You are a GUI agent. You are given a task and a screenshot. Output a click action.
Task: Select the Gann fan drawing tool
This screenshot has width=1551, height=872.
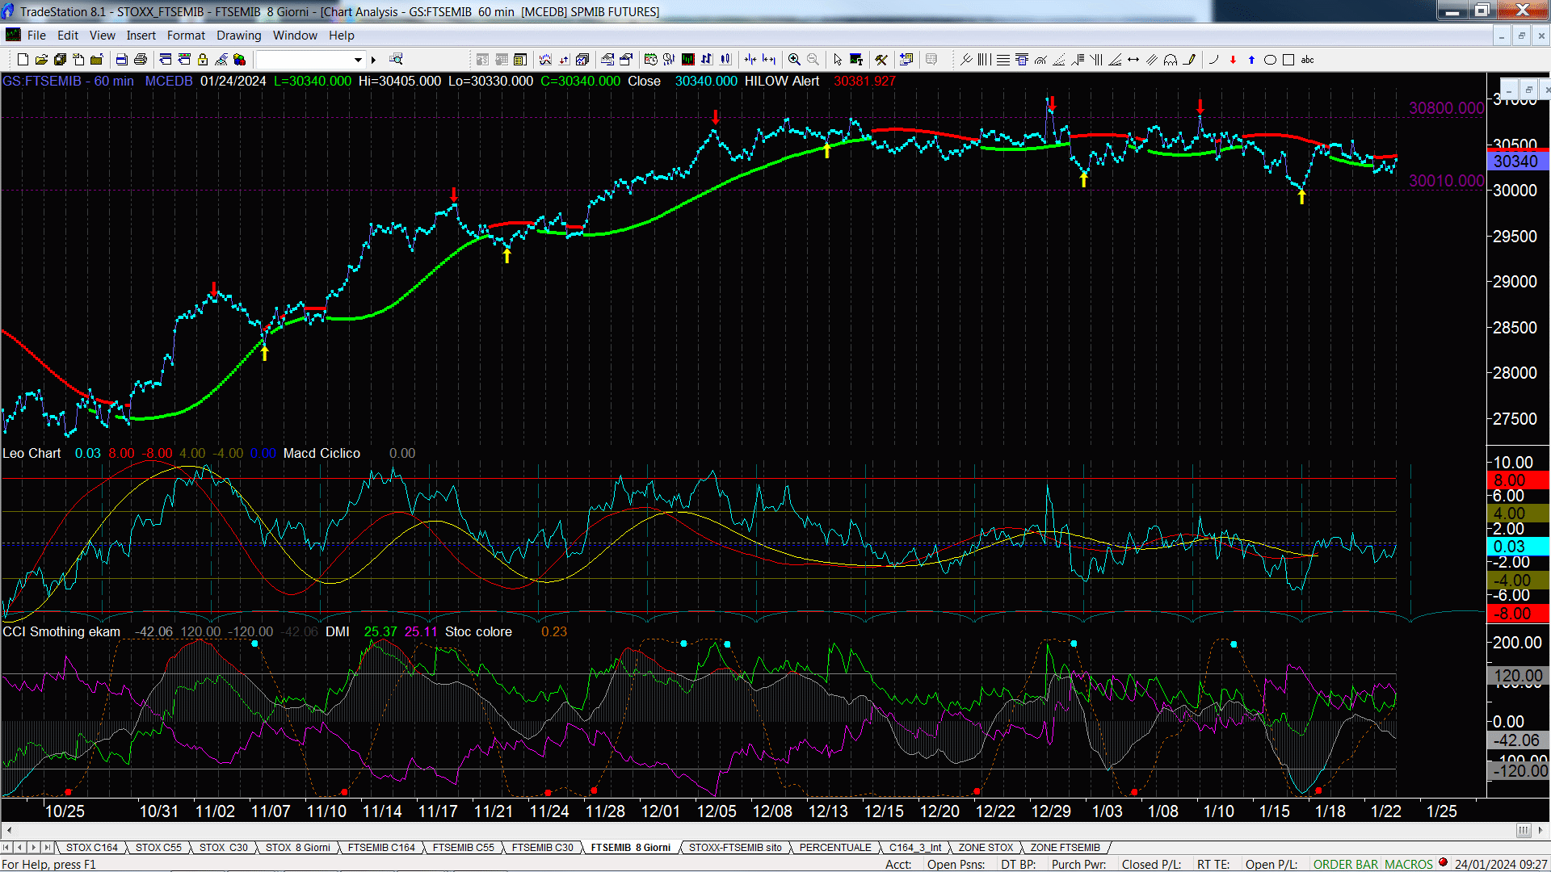pyautogui.click(x=1115, y=59)
